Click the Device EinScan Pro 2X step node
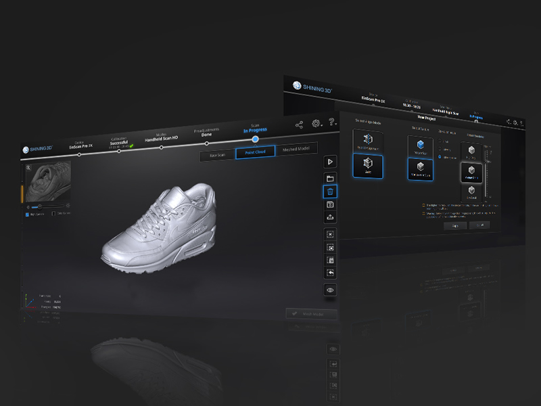This screenshot has width=541, height=406. pyautogui.click(x=79, y=155)
